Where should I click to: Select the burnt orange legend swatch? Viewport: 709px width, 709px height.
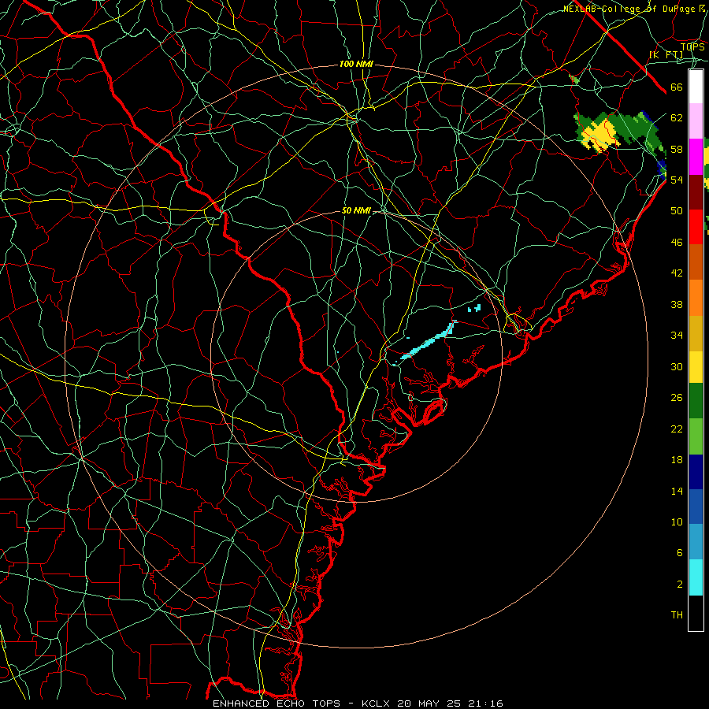coord(696,262)
